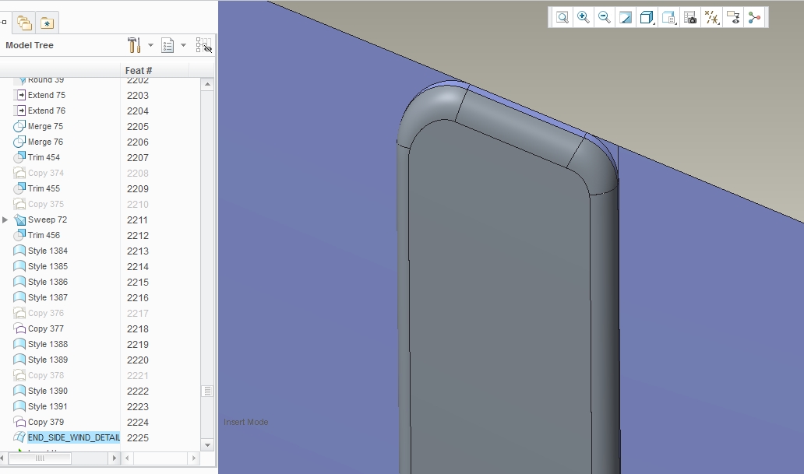
Task: Click the Model Tree Settings hammer icon
Action: pos(134,45)
